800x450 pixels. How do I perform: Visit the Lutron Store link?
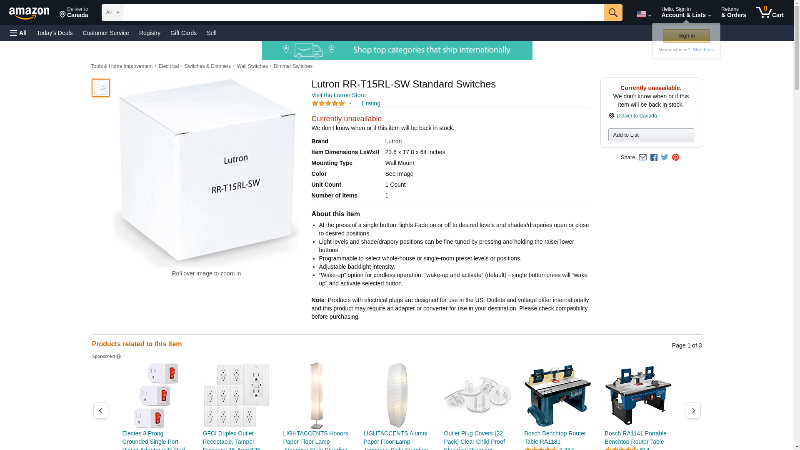coord(338,95)
